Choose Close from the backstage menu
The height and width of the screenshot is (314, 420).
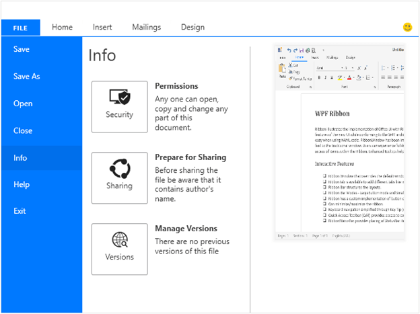coord(23,130)
